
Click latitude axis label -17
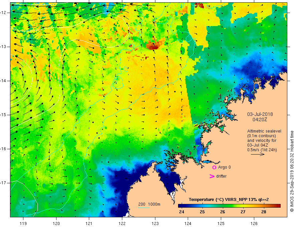pyautogui.click(x=3, y=183)
